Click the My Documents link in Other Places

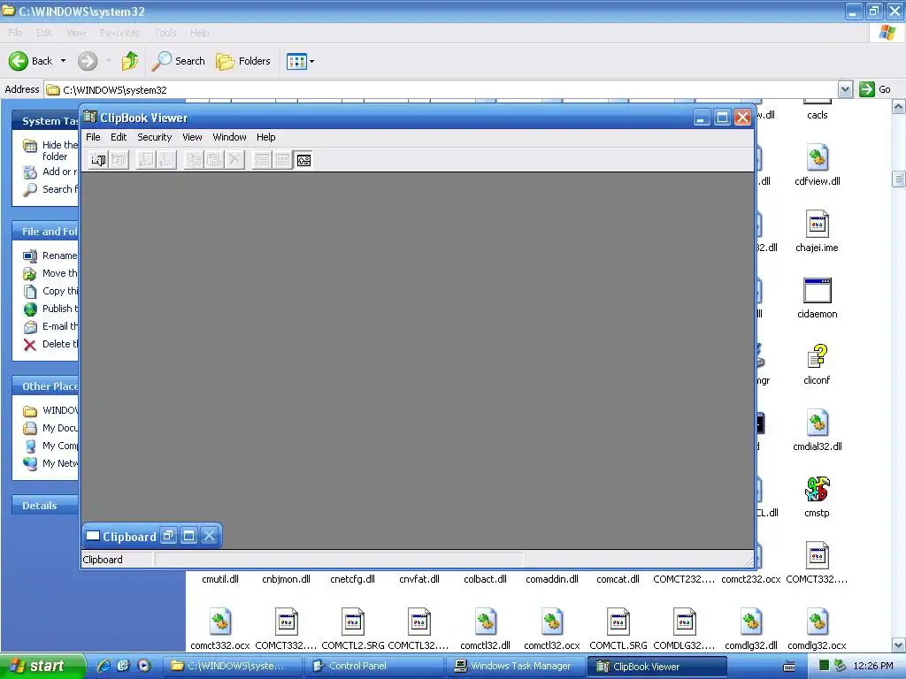click(50, 428)
